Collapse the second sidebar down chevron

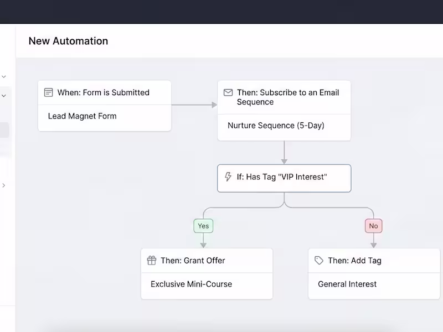click(x=4, y=96)
